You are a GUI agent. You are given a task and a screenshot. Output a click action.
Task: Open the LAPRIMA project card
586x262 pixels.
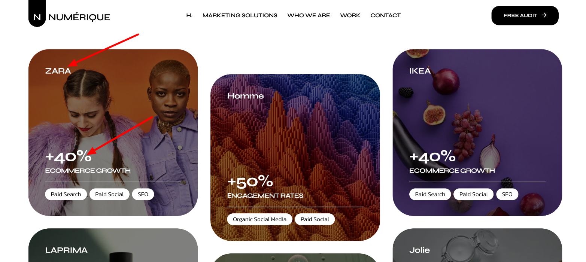tap(113, 245)
